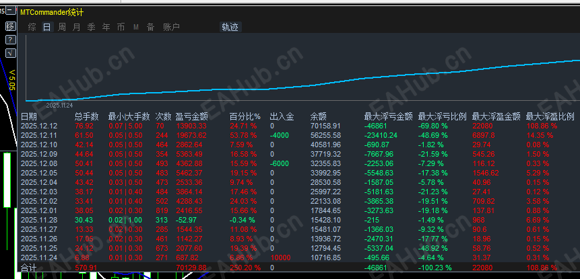Click max floating loss -23410.24
This screenshot has height=279, width=580.
(381, 135)
